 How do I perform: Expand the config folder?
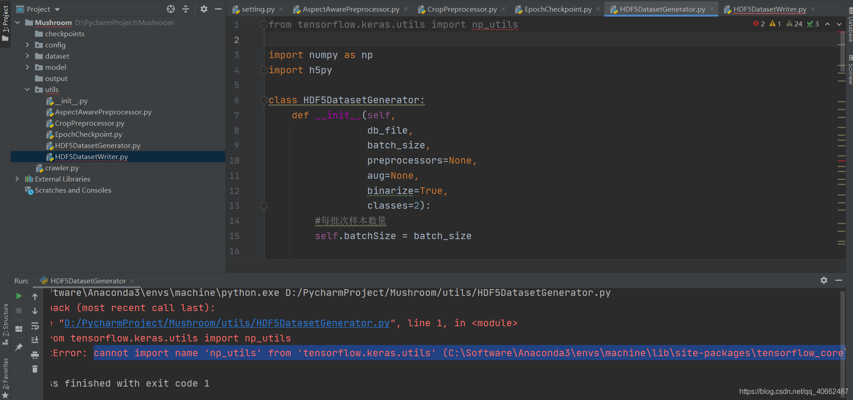(x=27, y=45)
